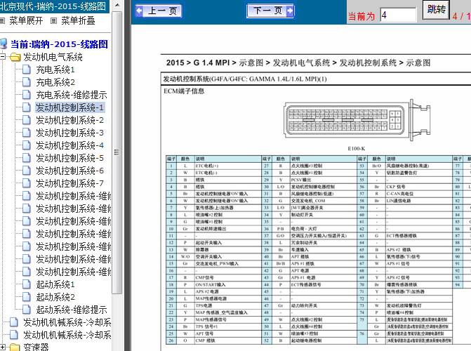
Task: Click table cell ETC电机(+)
Action: (228, 166)
